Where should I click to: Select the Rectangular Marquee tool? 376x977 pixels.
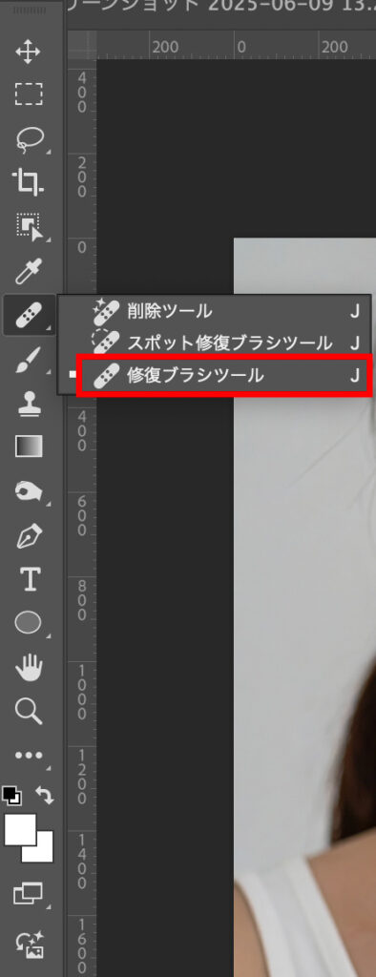click(x=28, y=94)
